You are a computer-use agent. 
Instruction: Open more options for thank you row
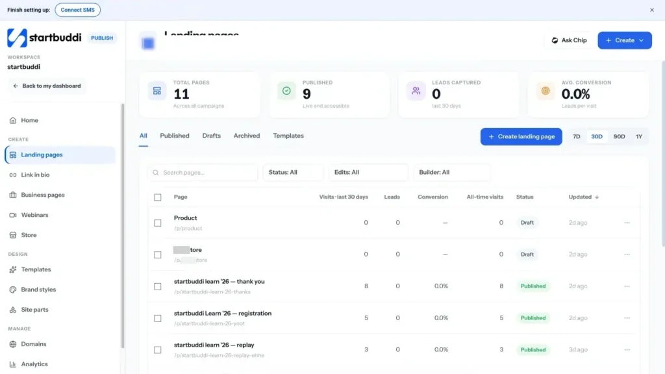click(x=627, y=286)
